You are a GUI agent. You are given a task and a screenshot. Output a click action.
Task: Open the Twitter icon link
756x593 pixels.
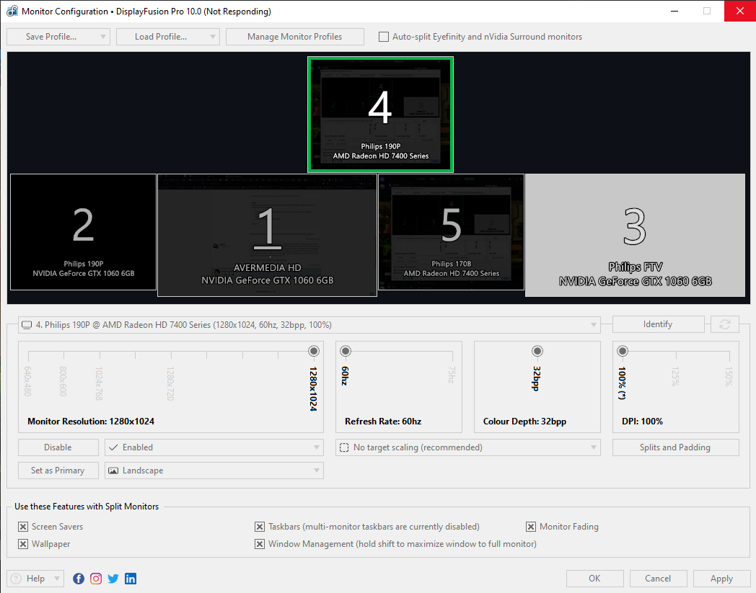click(x=113, y=579)
